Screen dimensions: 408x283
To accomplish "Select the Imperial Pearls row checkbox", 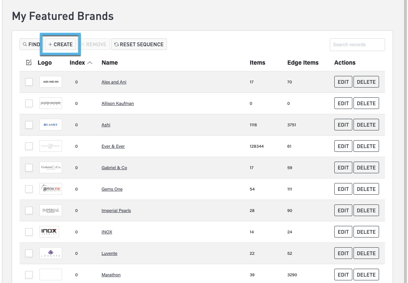I will tap(29, 210).
